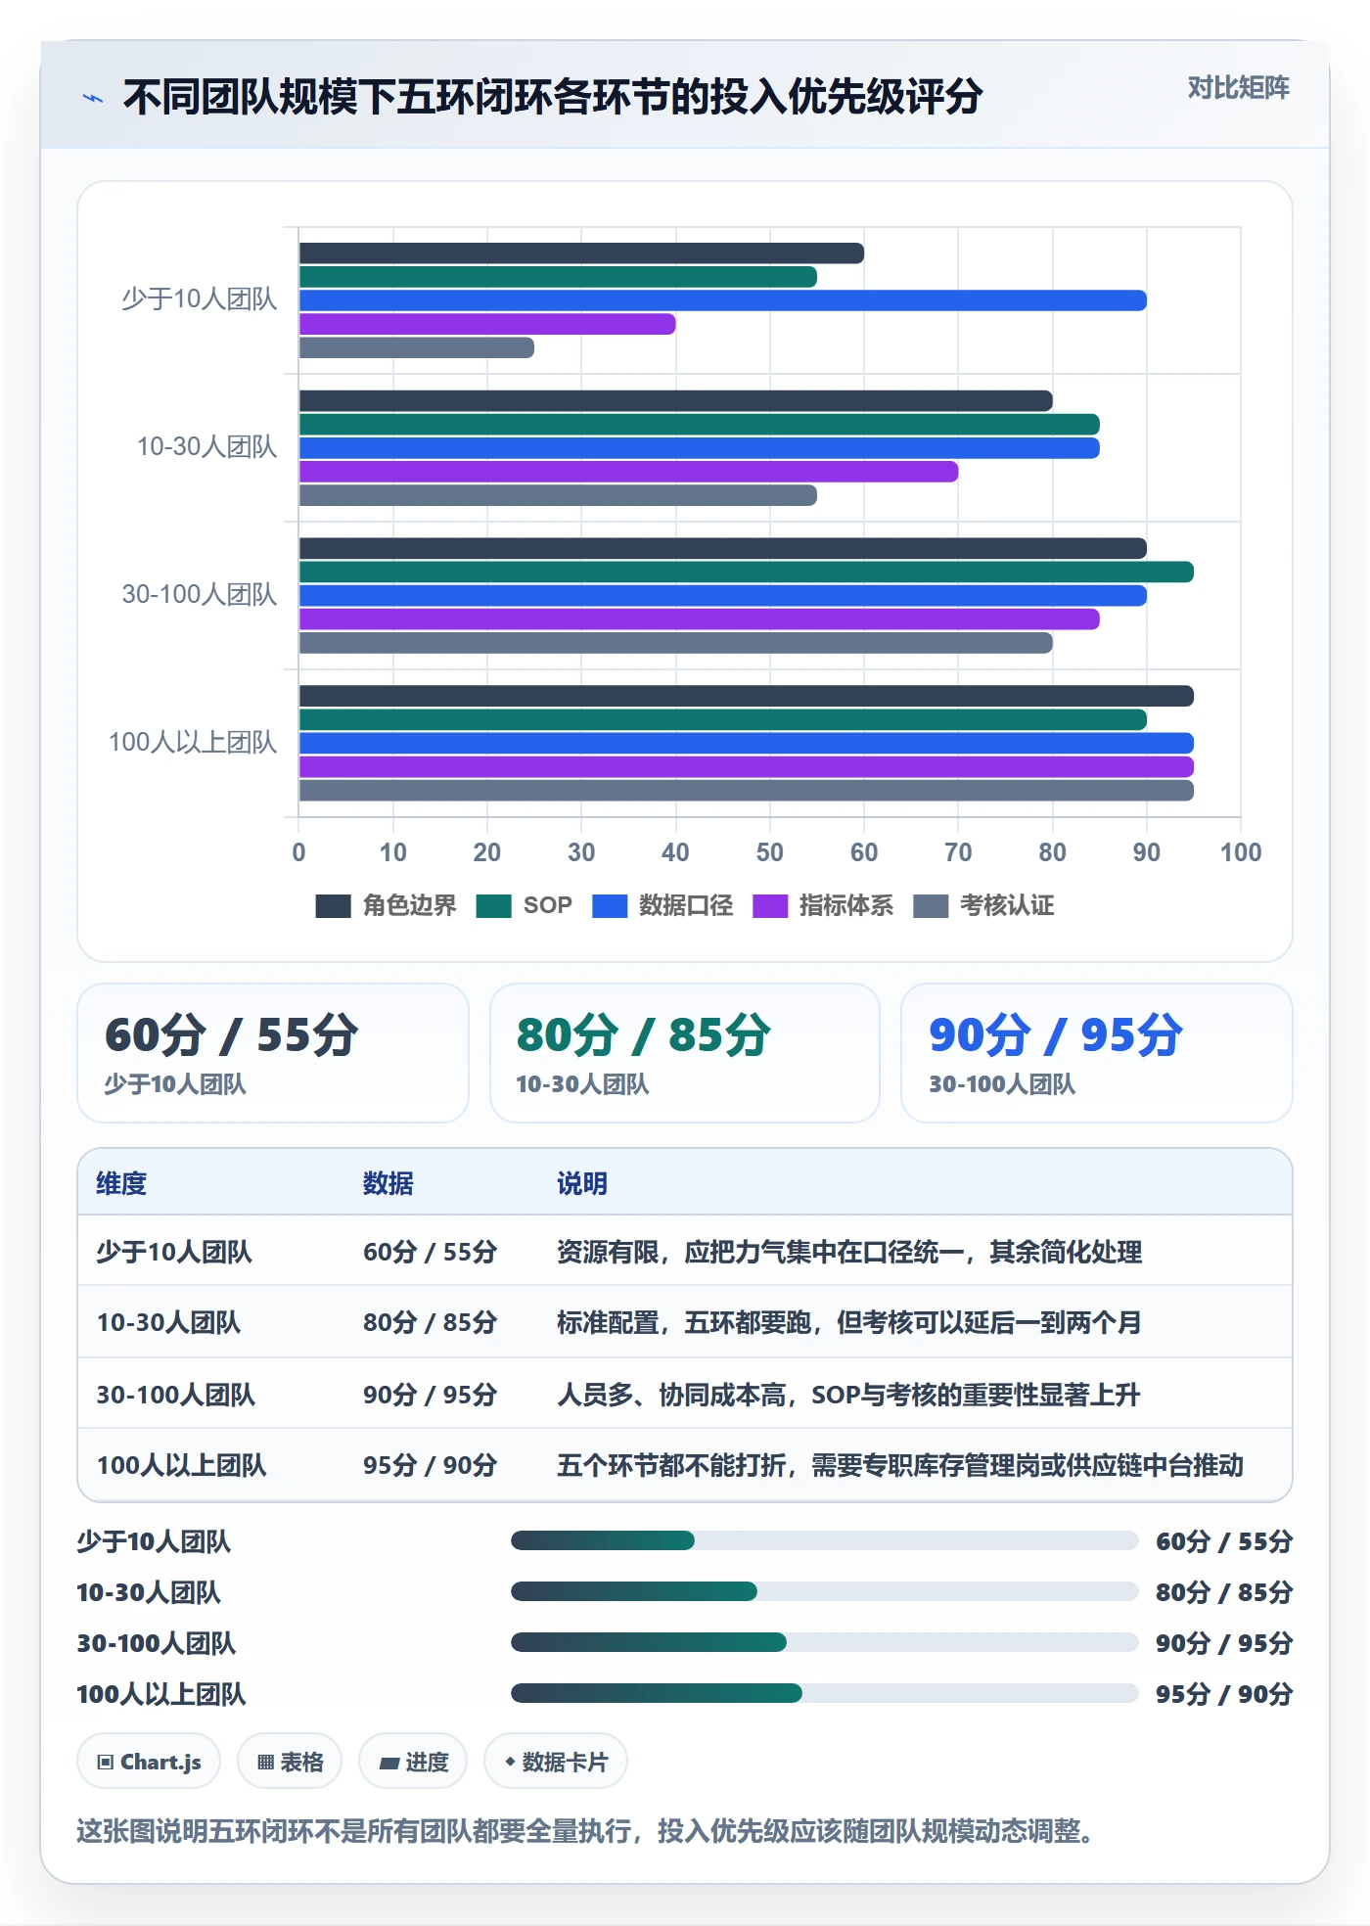Toggle the 数据口径 legend swatch
The height and width of the screenshot is (1926, 1370).
610,906
